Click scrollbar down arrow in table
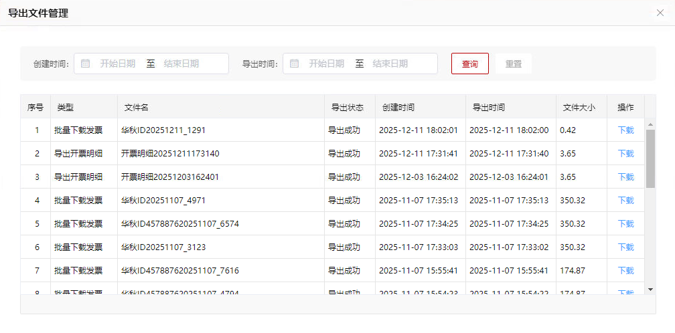The height and width of the screenshot is (333, 675). point(650,289)
